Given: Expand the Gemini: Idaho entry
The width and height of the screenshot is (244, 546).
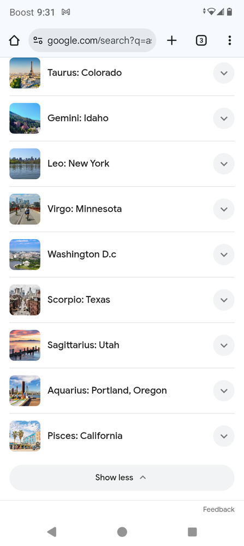Looking at the screenshot, I should 224,118.
